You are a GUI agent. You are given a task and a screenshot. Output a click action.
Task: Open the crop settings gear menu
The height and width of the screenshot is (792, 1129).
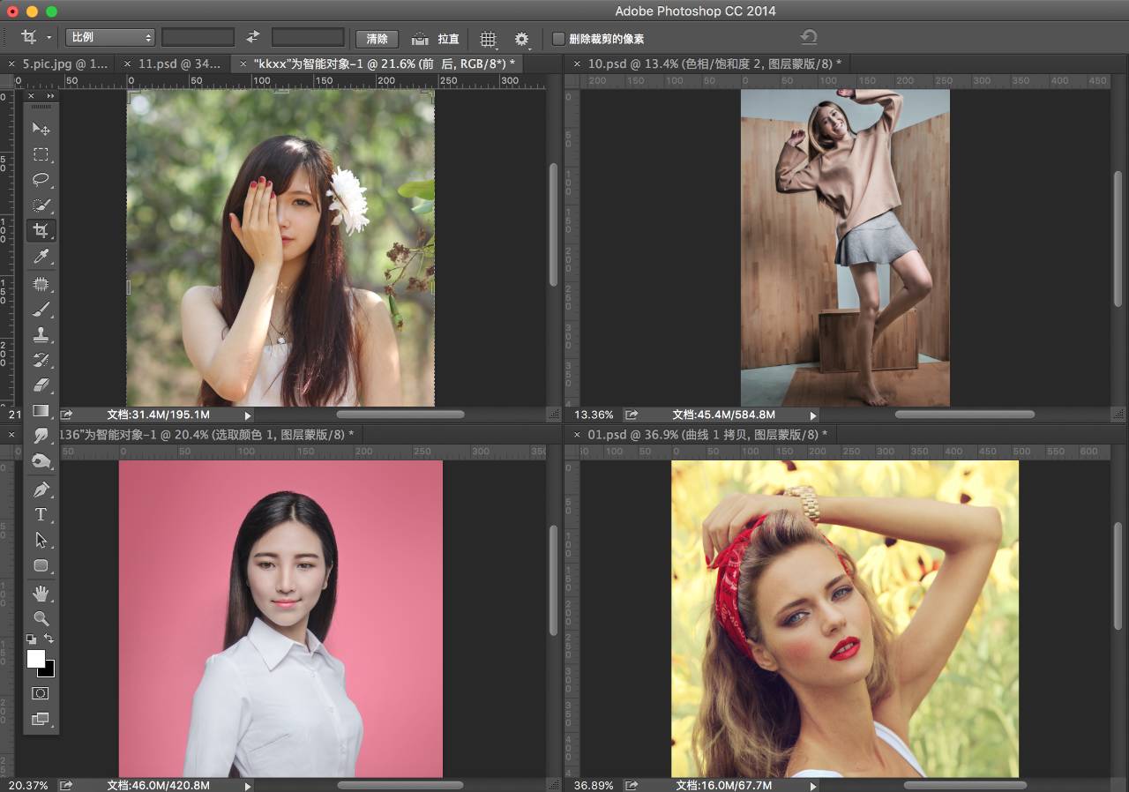pos(522,39)
